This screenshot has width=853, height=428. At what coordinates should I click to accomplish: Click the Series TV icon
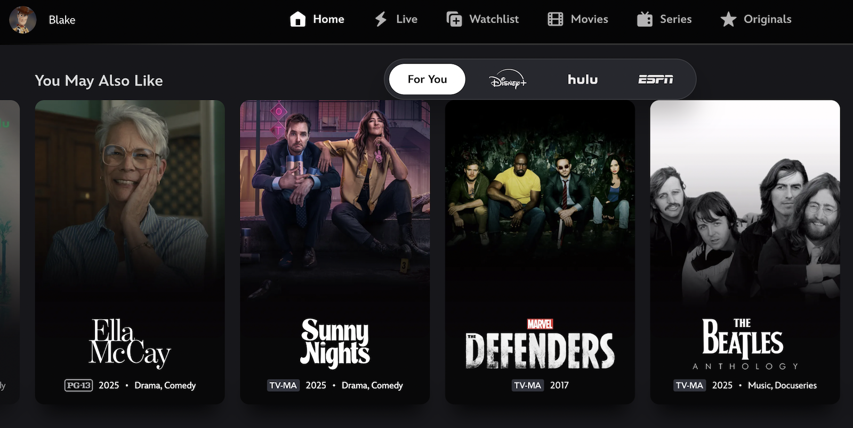pos(645,19)
